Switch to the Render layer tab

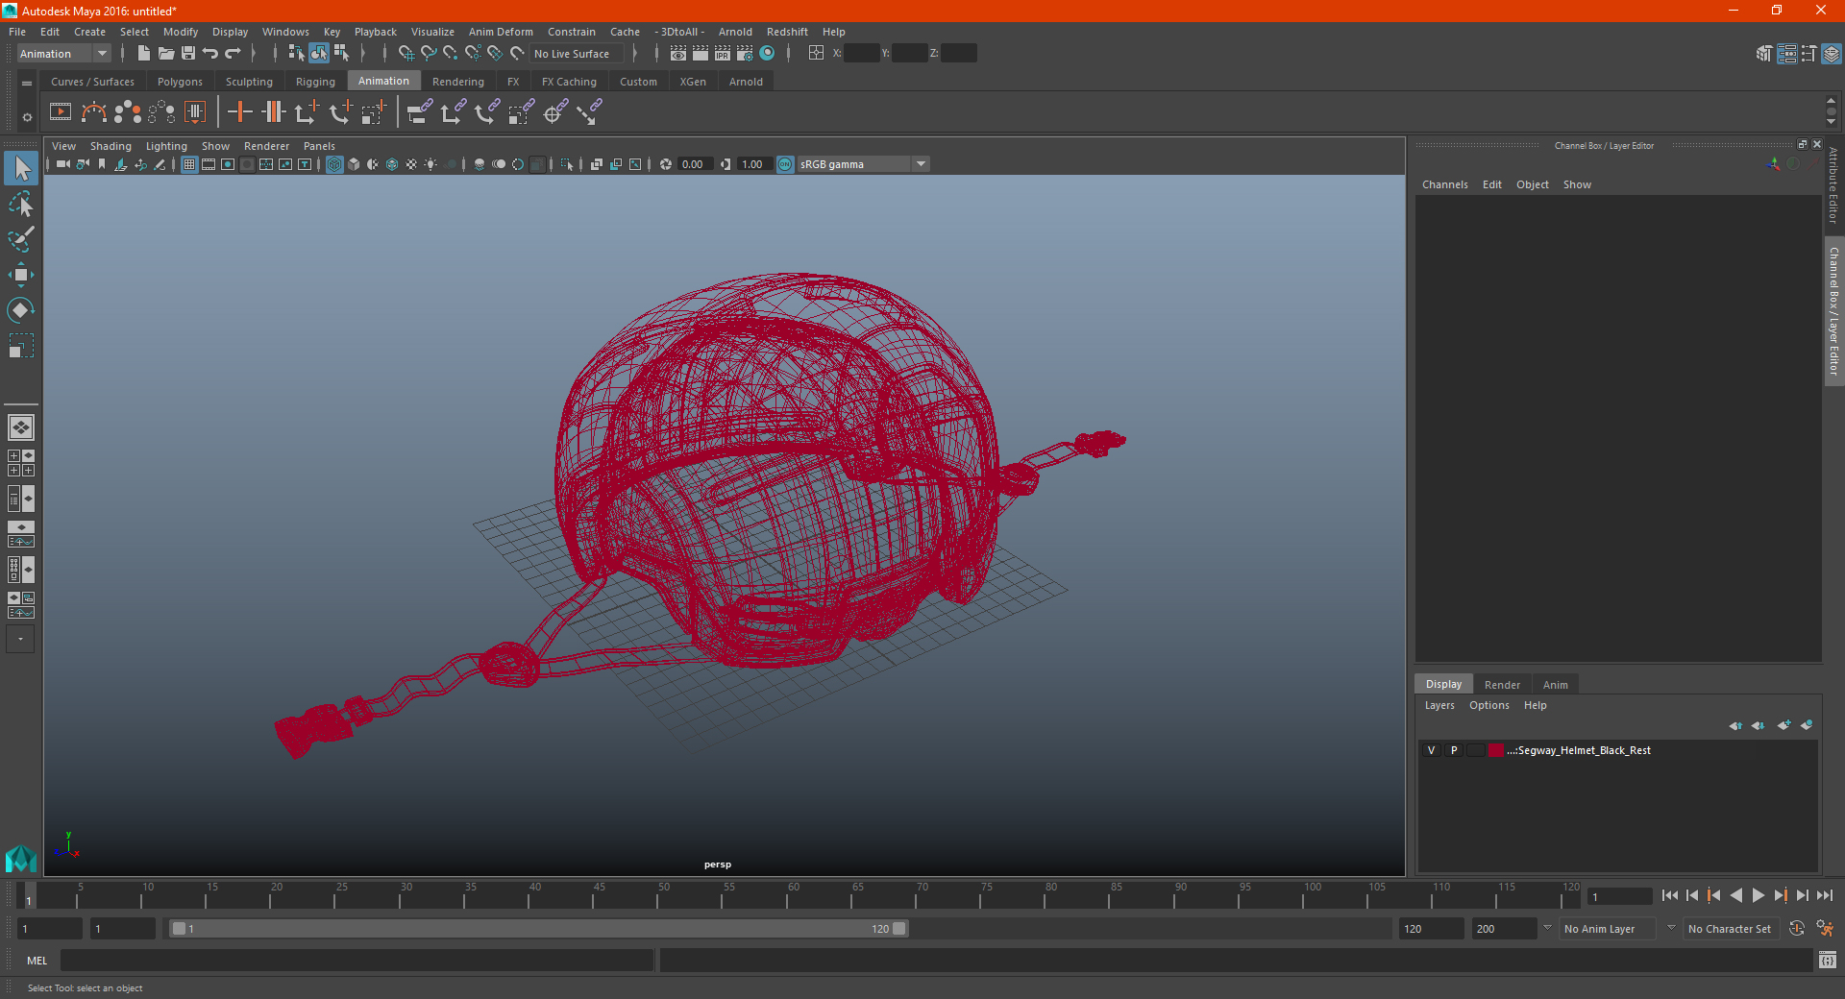[1502, 685]
